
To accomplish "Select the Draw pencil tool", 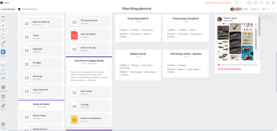I will click(x=3, y=106).
